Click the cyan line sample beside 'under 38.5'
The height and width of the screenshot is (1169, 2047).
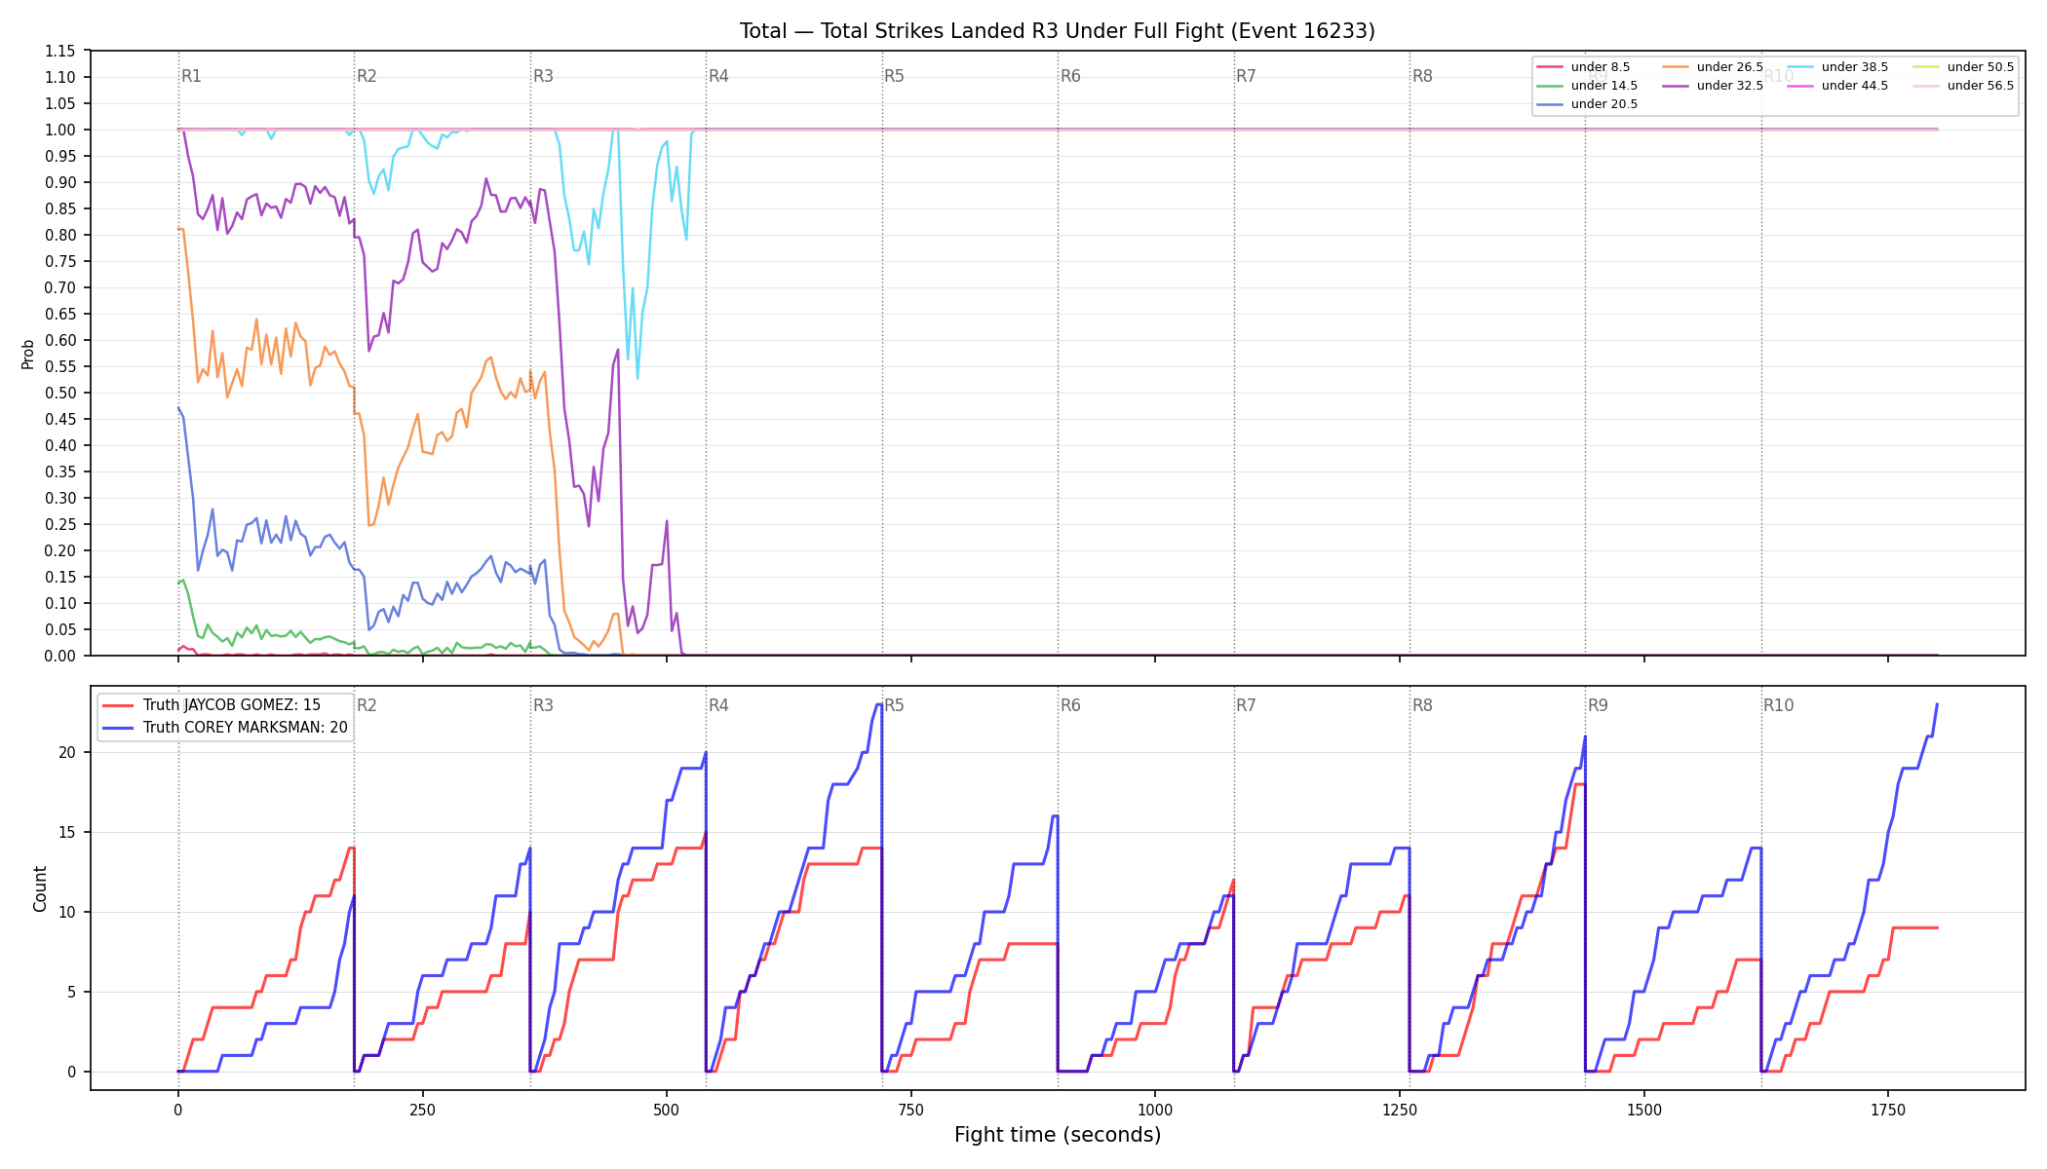(1799, 67)
